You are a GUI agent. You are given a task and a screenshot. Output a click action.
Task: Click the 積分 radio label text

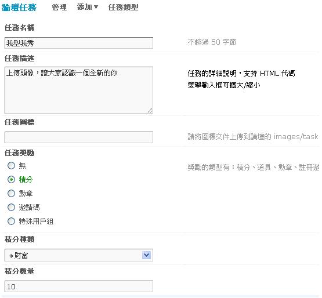click(x=26, y=180)
